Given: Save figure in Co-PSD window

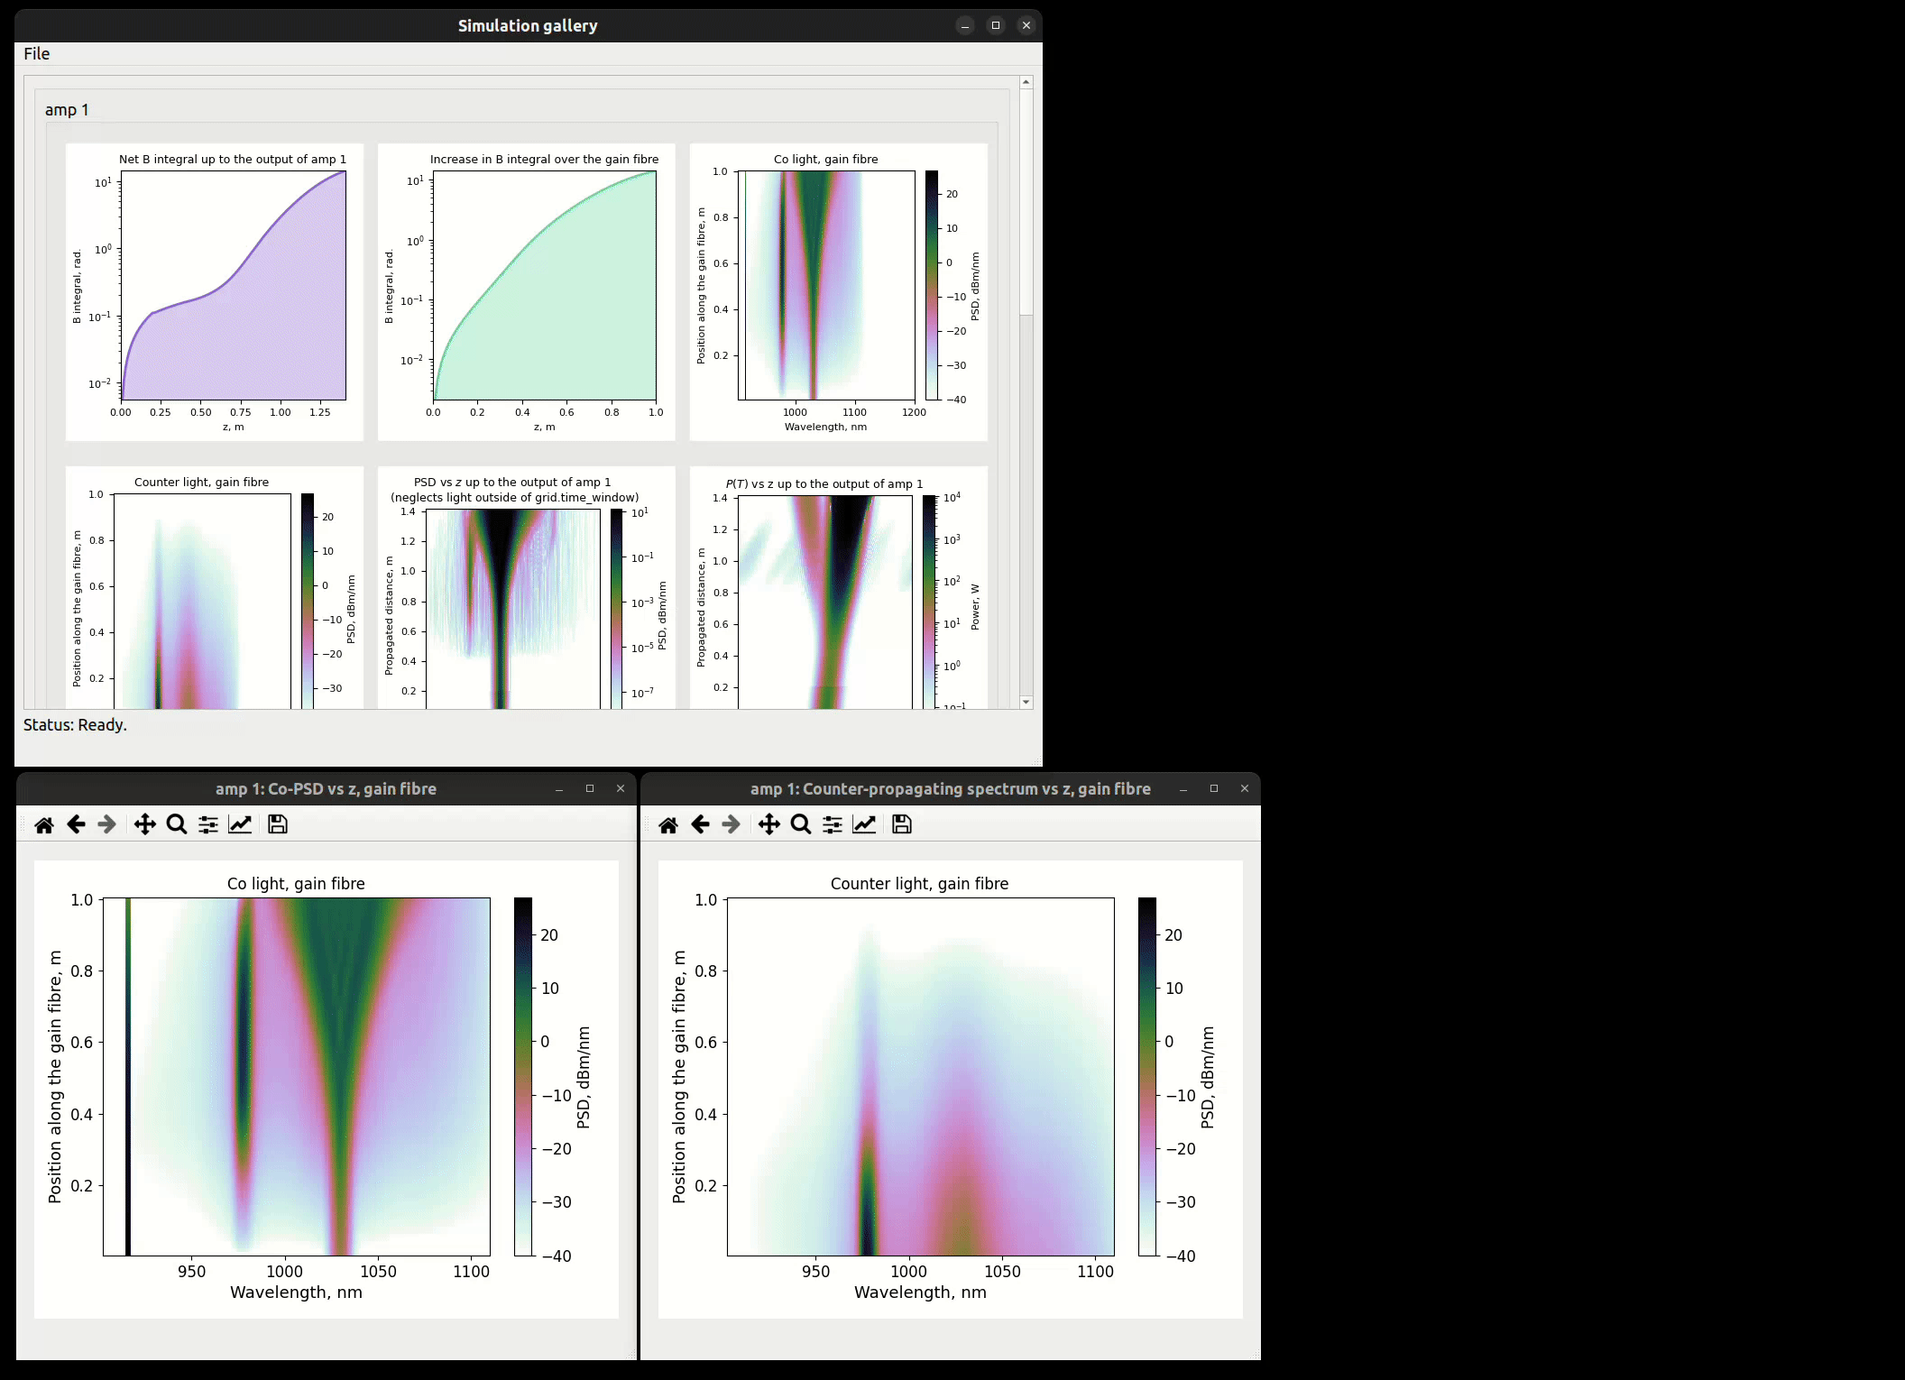Looking at the screenshot, I should click(x=278, y=824).
